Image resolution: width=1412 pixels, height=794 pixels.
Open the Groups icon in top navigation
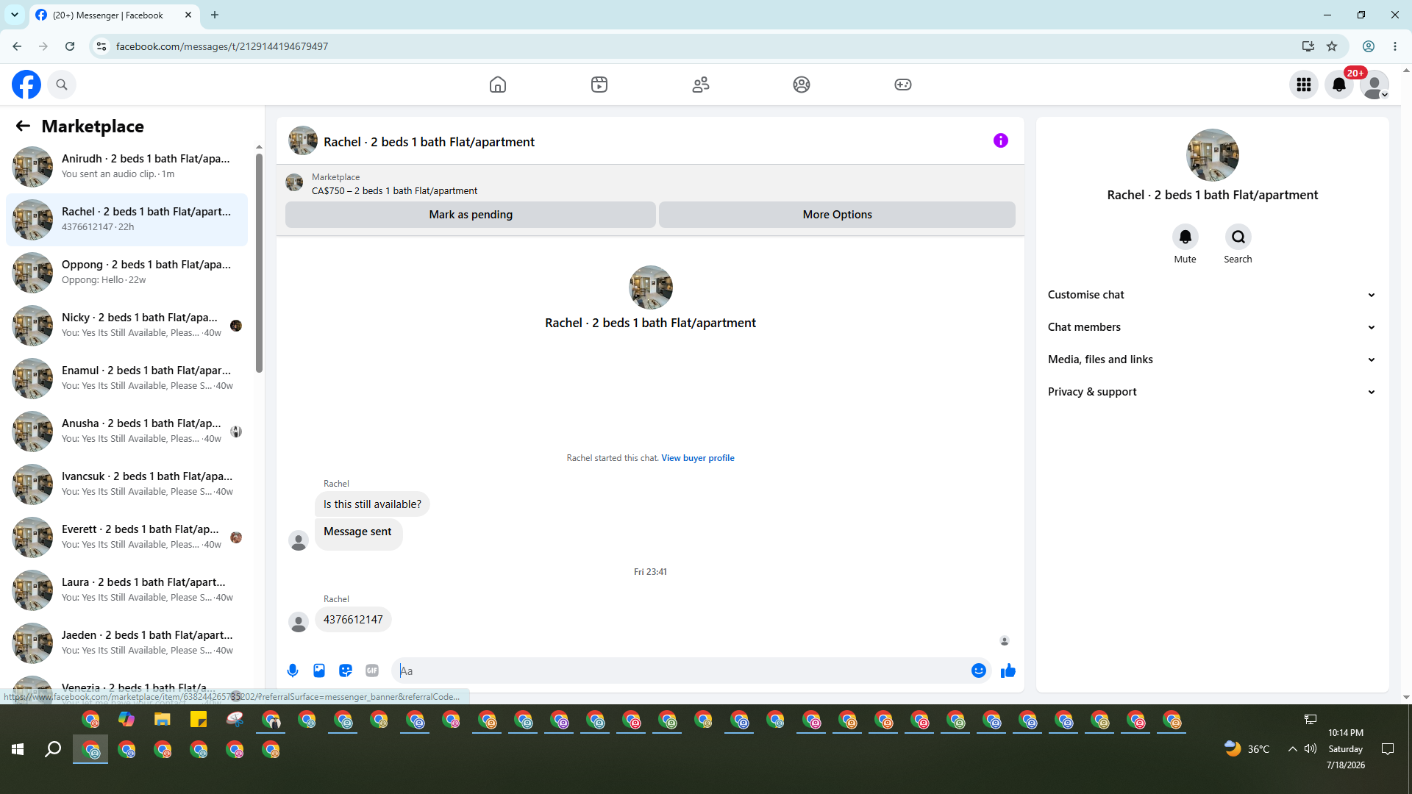(802, 85)
